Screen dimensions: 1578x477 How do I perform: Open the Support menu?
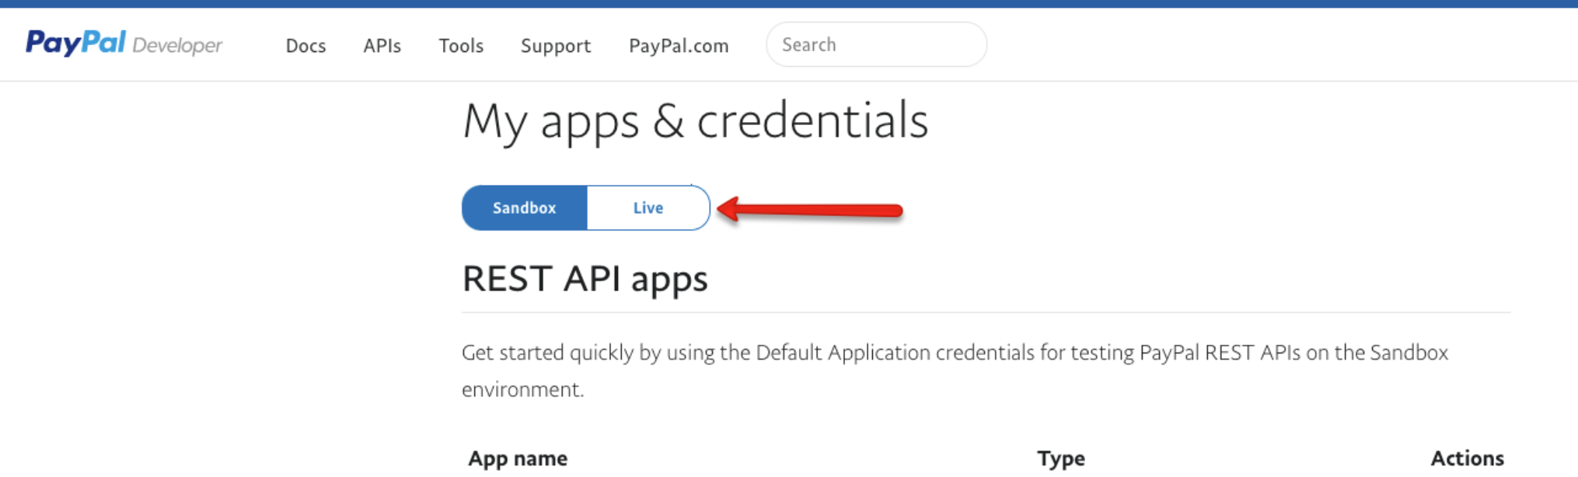tap(556, 46)
